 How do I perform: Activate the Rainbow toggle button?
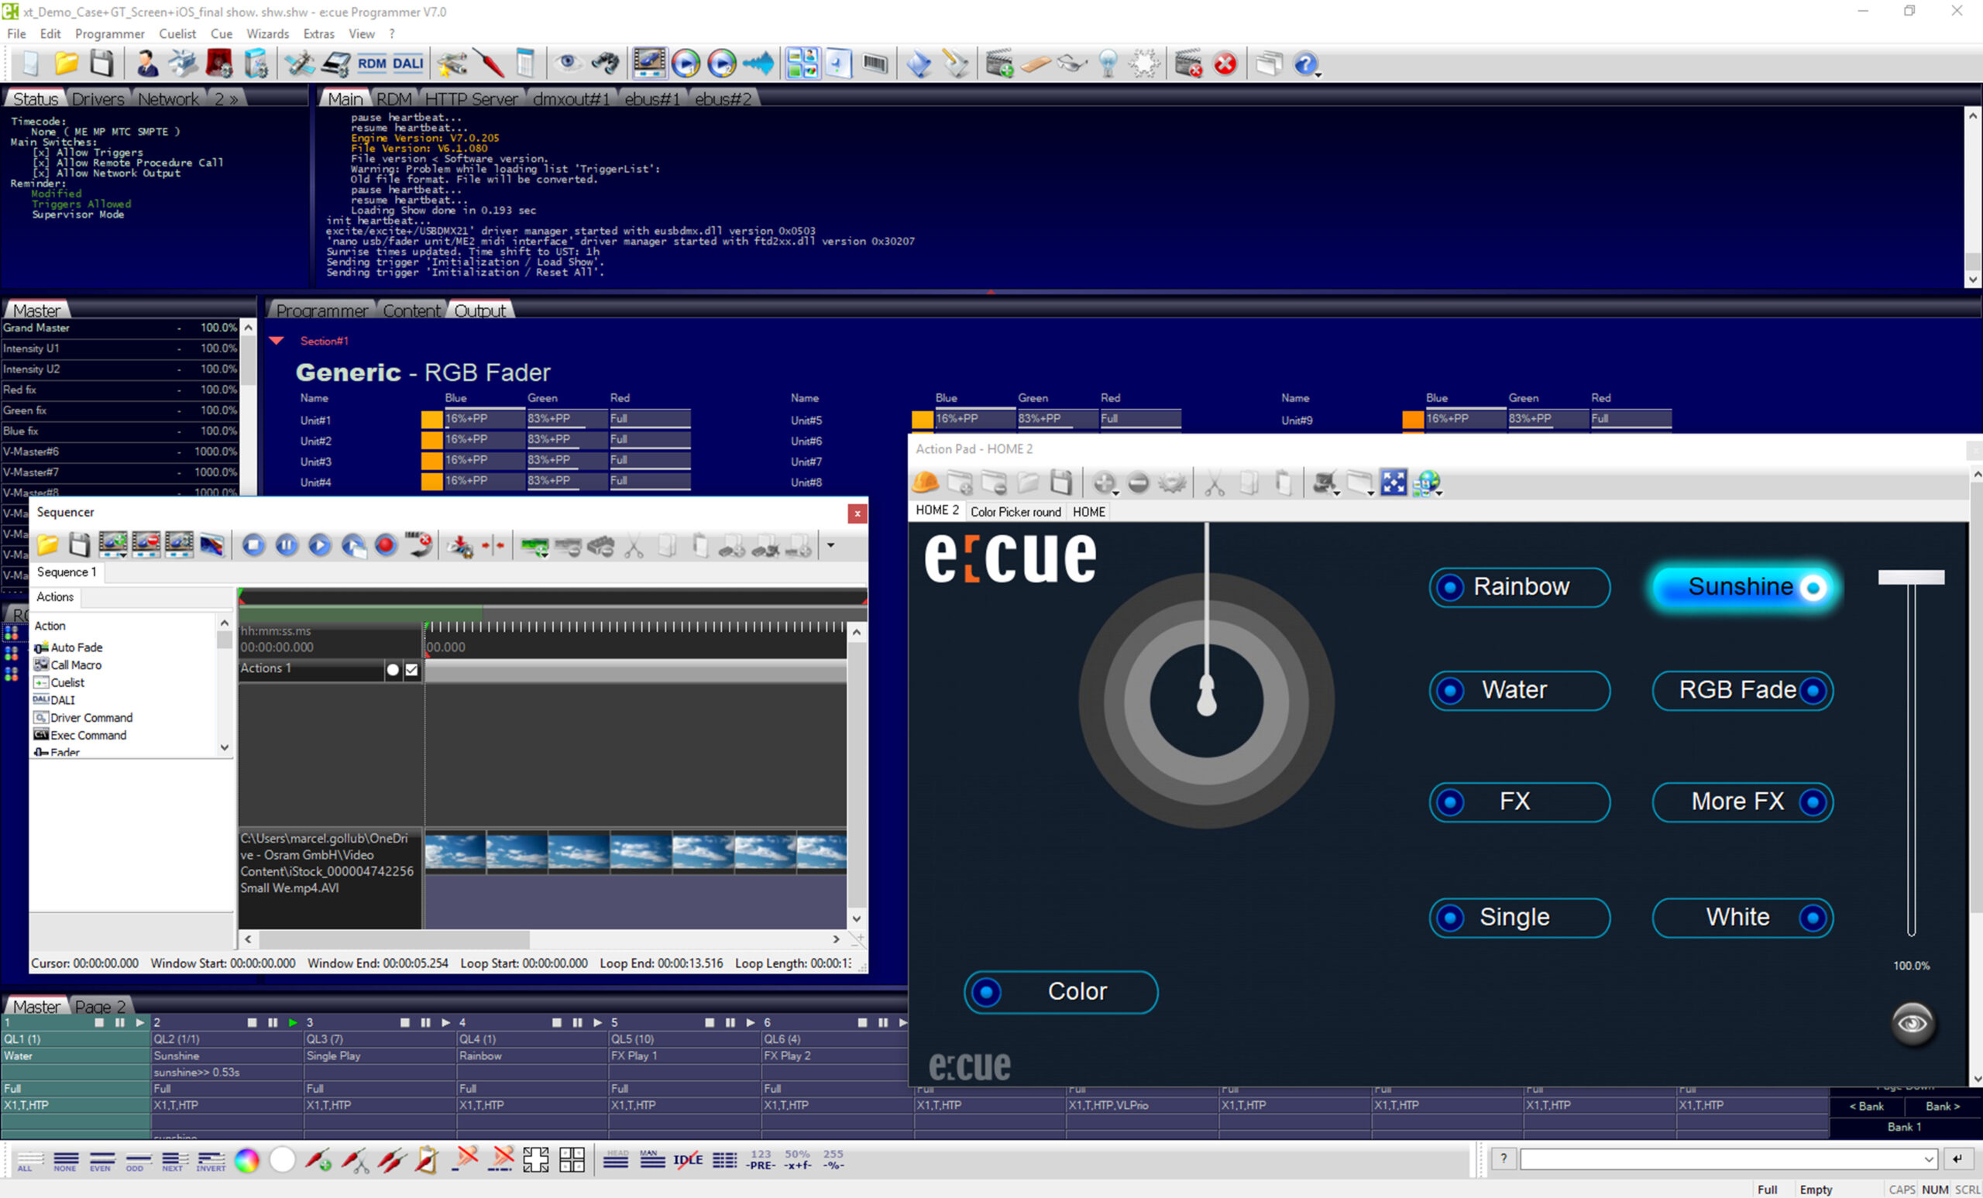point(1519,586)
